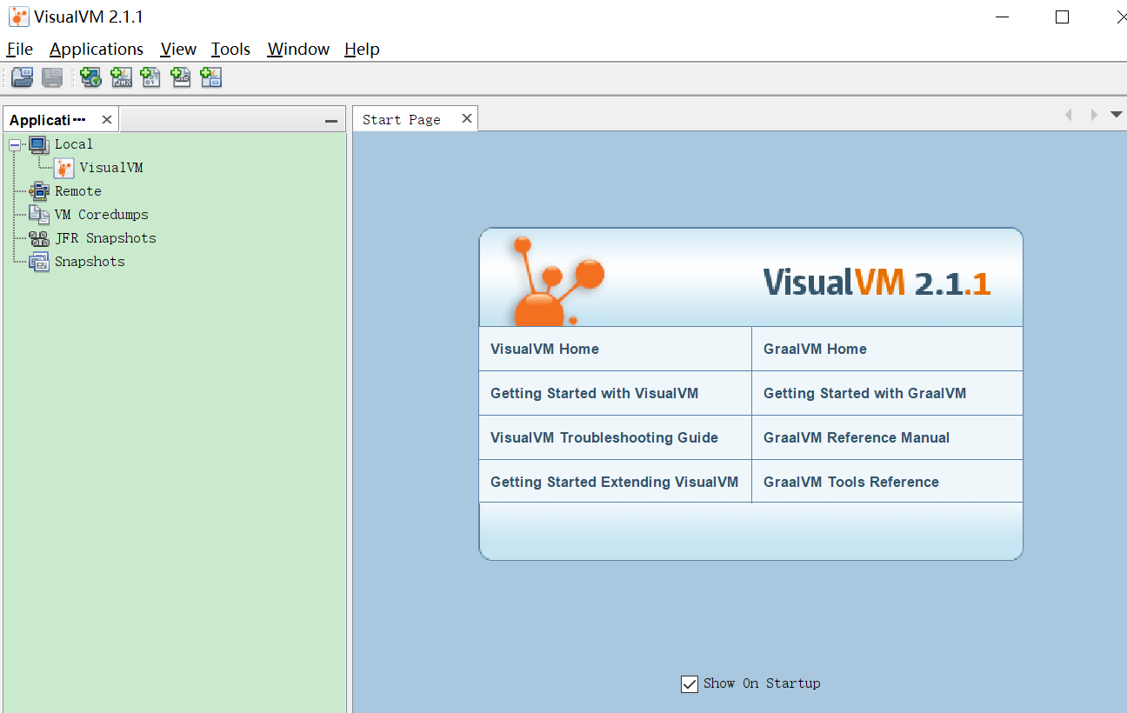Open the VisualVM Home link
The image size is (1127, 713).
[544, 349]
